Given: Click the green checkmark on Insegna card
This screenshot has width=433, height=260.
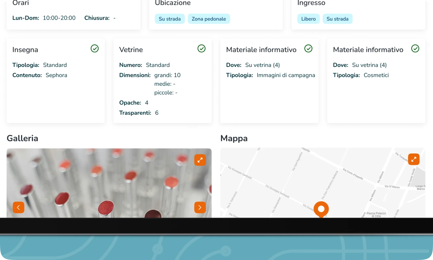Looking at the screenshot, I should [94, 48].
